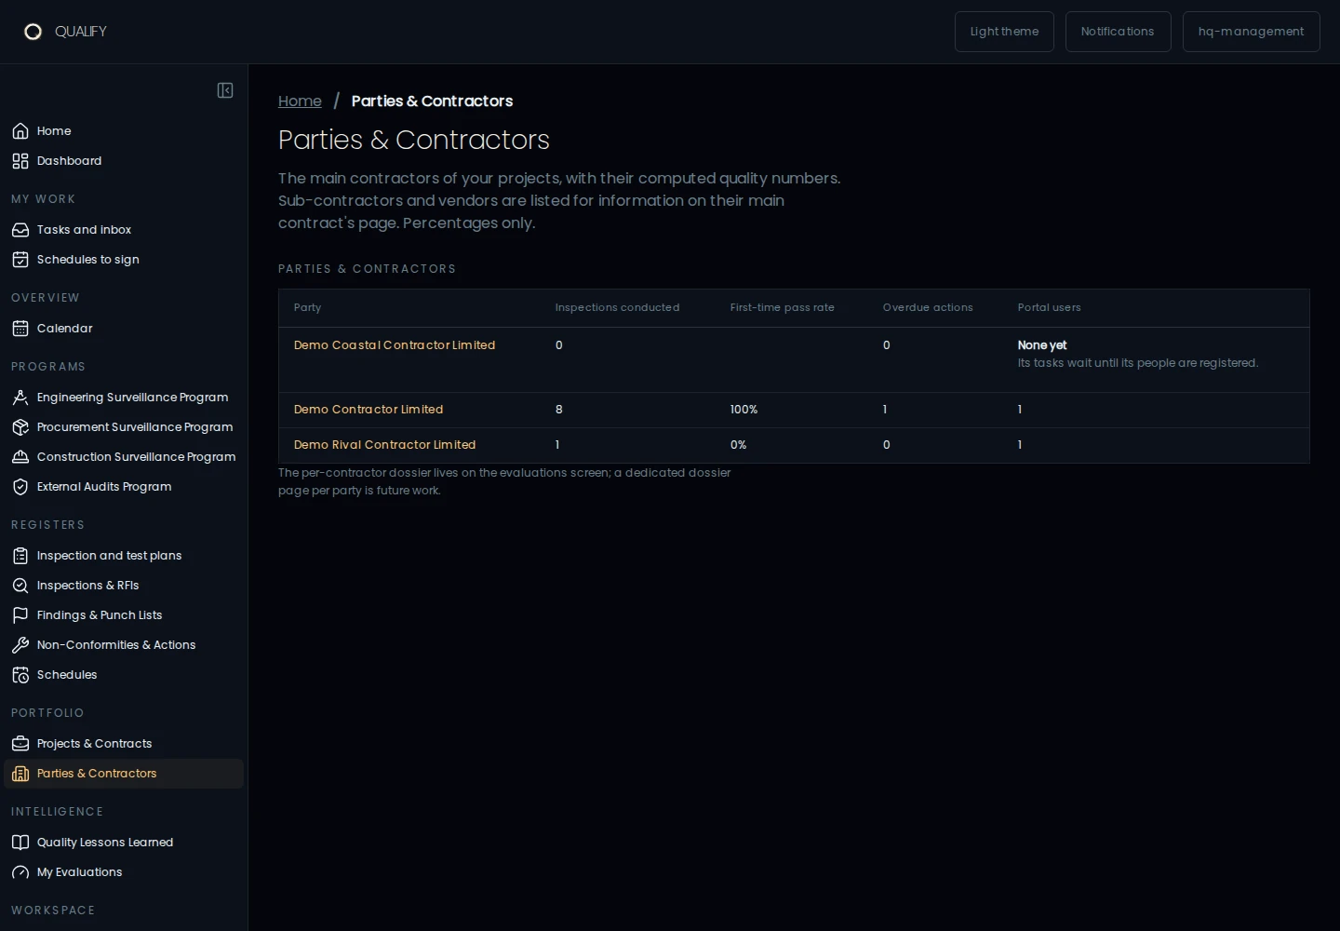Open Demo Contractor Limited party link
The image size is (1340, 931).
tap(368, 410)
